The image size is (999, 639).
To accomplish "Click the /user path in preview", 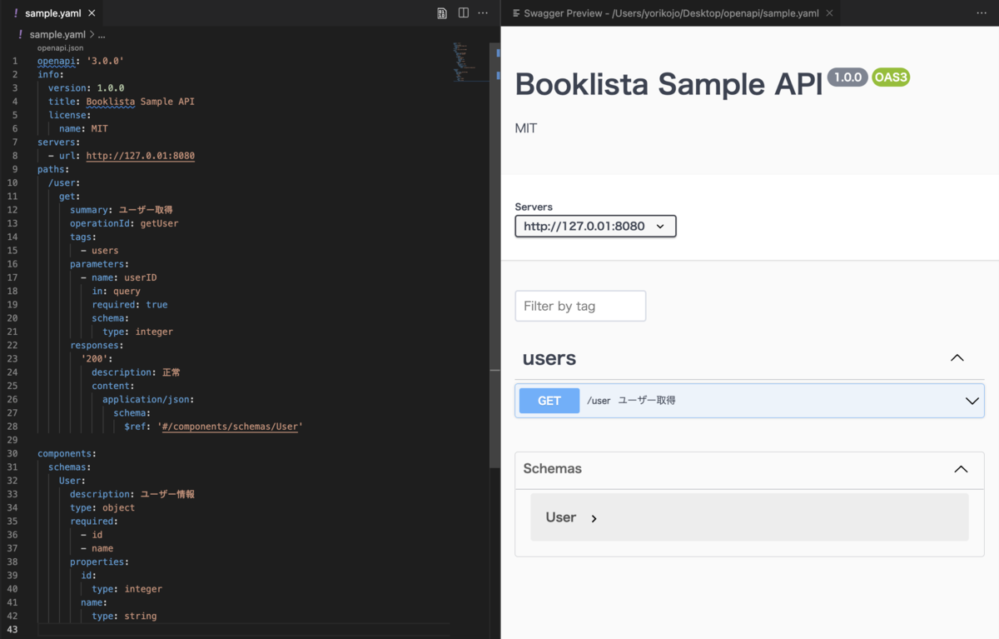I will coord(599,401).
